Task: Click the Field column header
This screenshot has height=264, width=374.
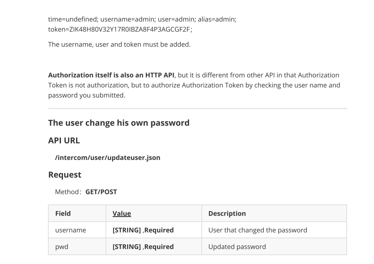Action: tap(63, 213)
